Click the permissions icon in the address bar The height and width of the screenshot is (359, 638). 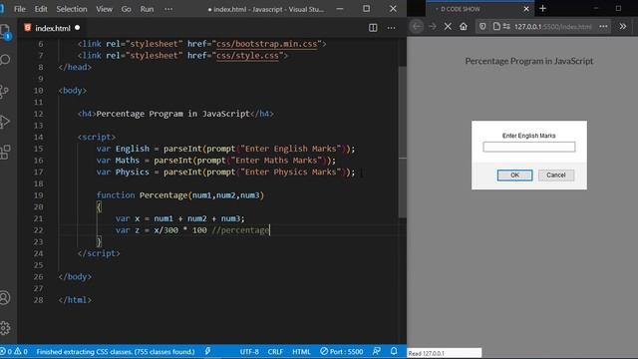[506, 27]
